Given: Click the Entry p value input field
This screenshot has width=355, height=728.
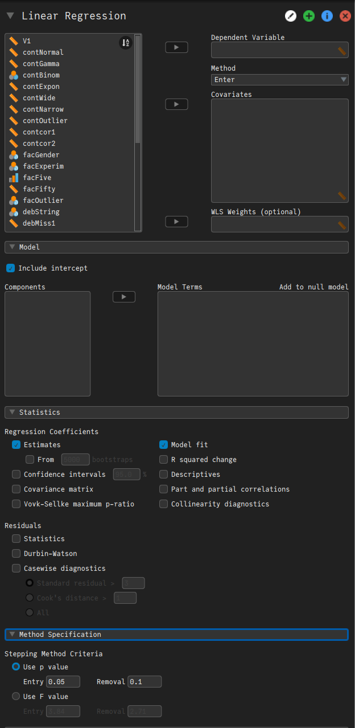Looking at the screenshot, I should pyautogui.click(x=63, y=681).
